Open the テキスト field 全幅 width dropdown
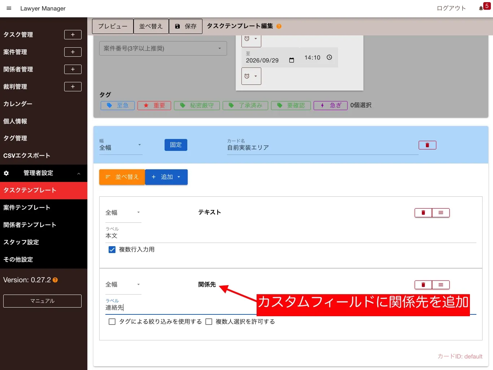Viewport: 493px width, 370px height. [123, 213]
